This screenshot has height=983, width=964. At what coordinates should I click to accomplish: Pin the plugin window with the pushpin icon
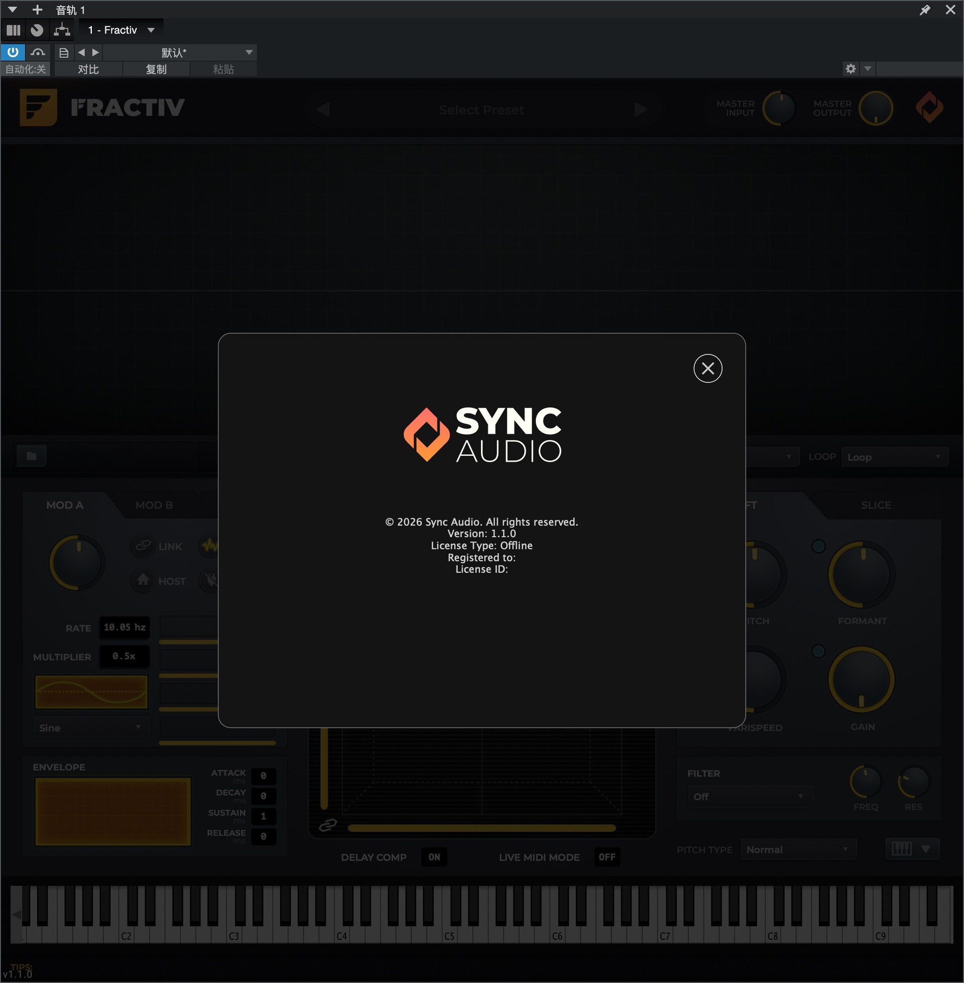924,10
